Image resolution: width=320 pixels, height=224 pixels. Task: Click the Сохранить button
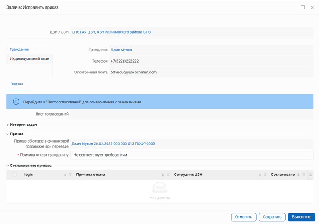(x=272, y=217)
